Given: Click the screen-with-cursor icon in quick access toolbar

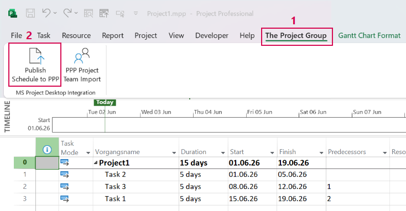Looking at the screenshot, I should 120,14.
